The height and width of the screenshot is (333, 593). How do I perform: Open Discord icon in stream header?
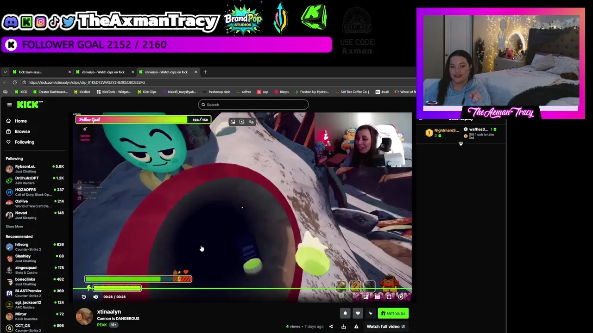click(10, 21)
